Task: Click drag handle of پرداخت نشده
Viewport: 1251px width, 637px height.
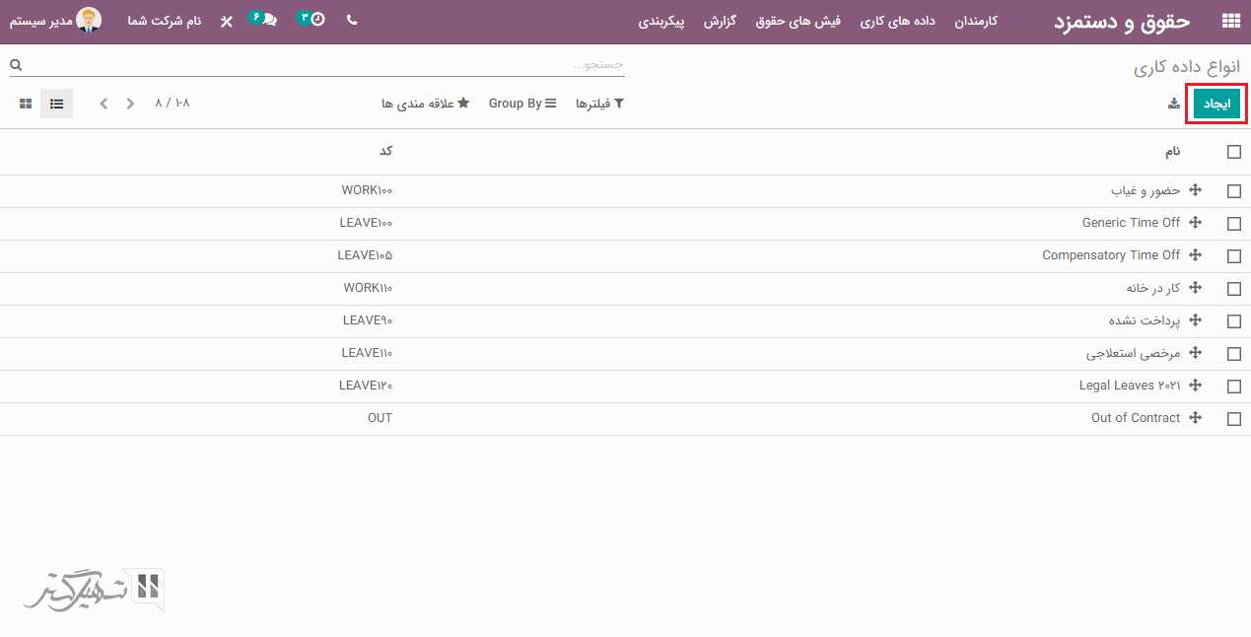Action: [x=1195, y=320]
